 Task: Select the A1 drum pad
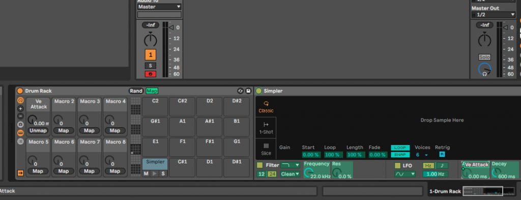[x=183, y=127]
